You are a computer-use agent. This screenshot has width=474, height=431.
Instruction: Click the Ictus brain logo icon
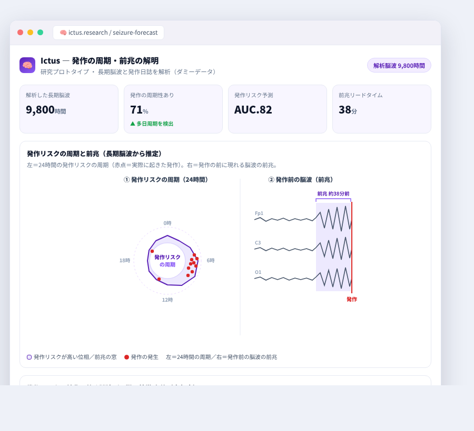tap(27, 65)
